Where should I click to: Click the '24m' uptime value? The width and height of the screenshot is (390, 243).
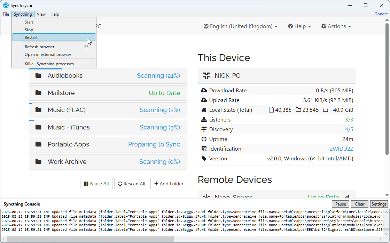[348, 139]
